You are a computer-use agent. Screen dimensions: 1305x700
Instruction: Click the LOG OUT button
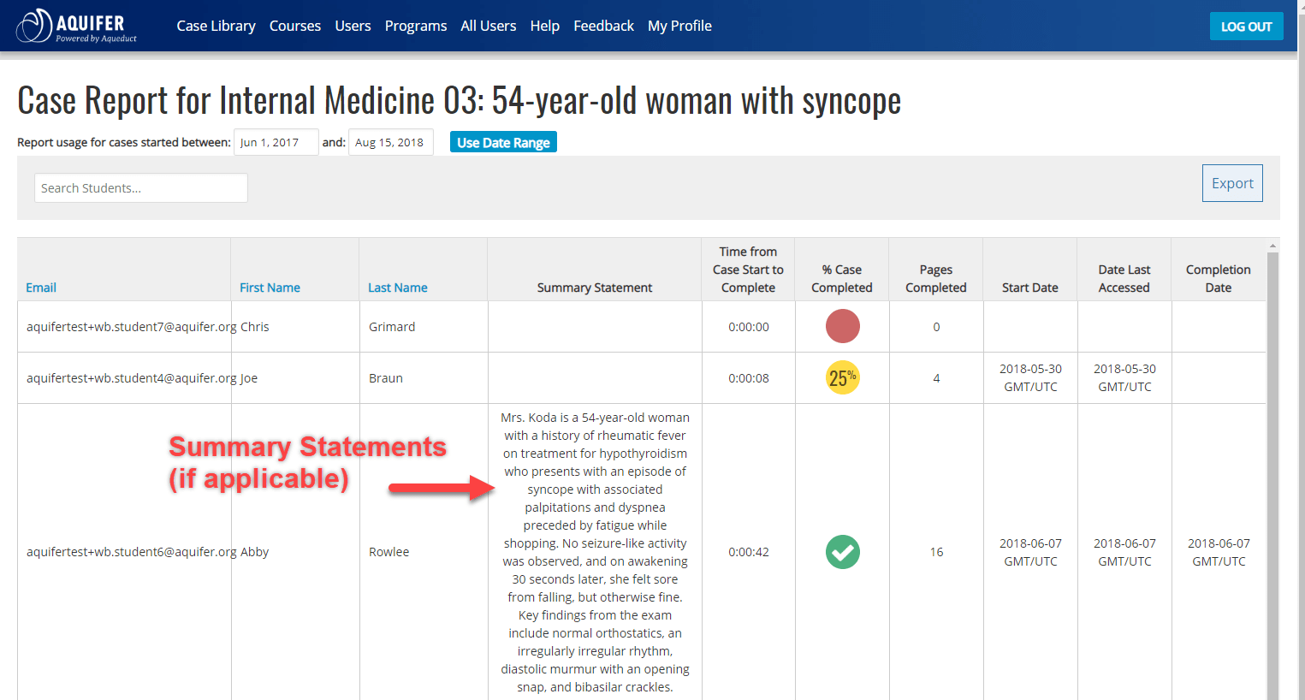[x=1246, y=27]
